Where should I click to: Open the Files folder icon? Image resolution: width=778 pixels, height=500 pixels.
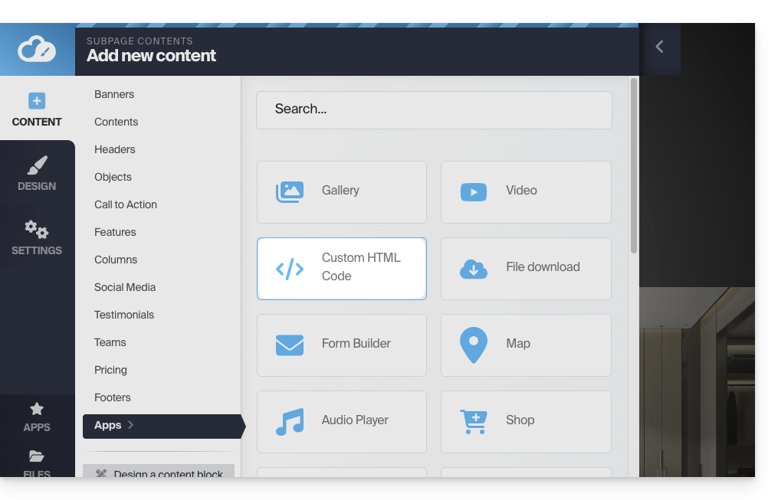click(x=37, y=457)
